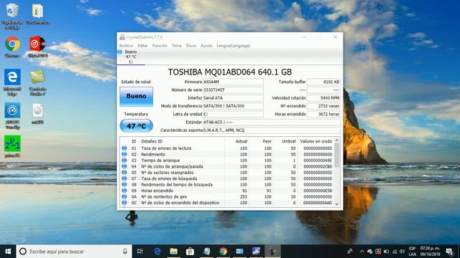Click the scroll-down arrow in SMART list
The height and width of the screenshot is (258, 460).
tap(337, 204)
